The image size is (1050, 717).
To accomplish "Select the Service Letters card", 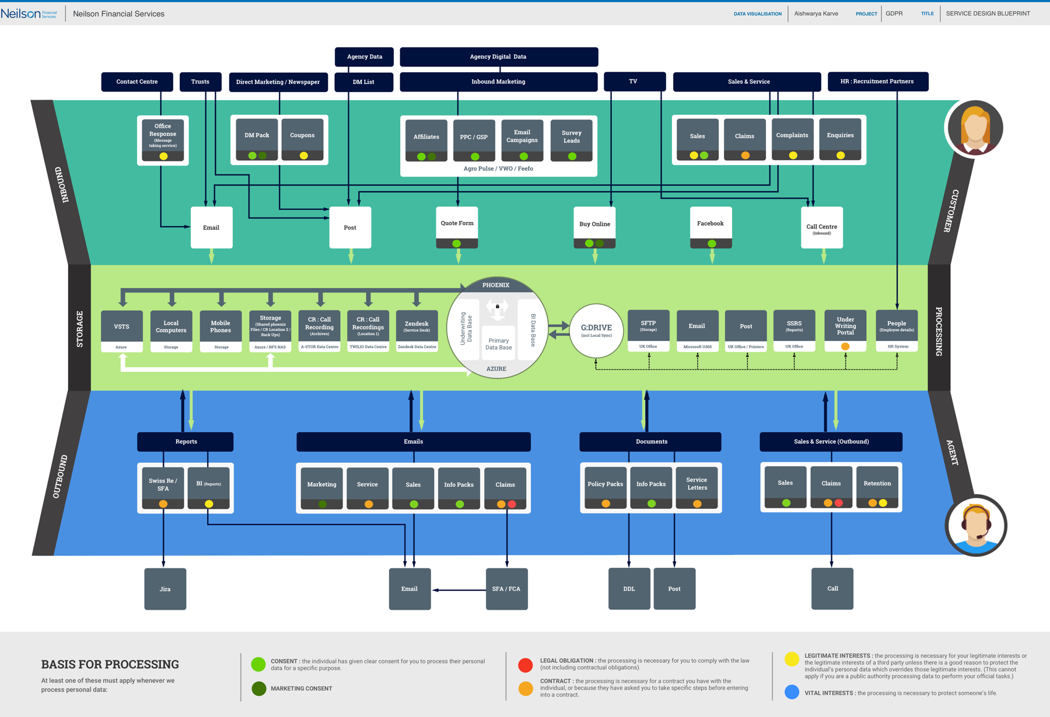I will point(696,487).
